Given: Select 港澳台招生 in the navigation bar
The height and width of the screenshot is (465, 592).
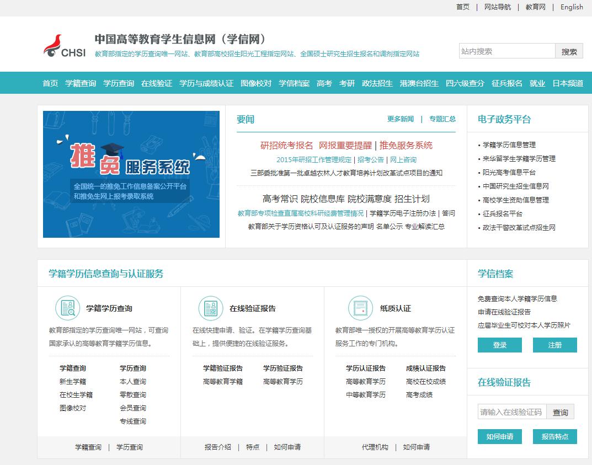Looking at the screenshot, I should click(x=419, y=83).
